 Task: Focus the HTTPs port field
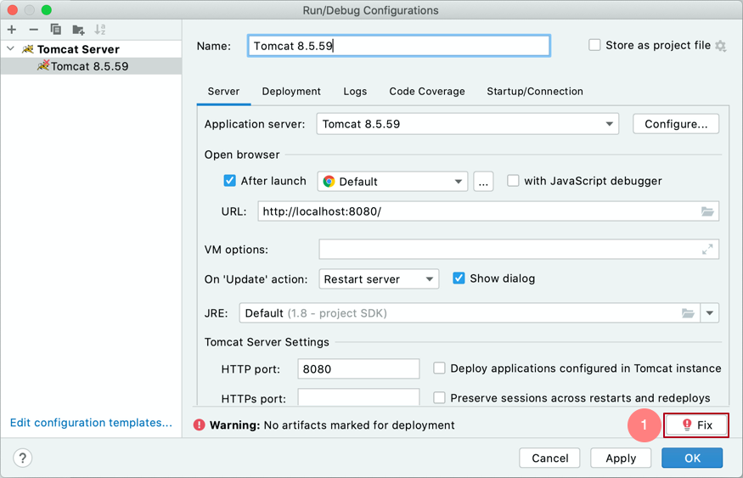(x=358, y=397)
